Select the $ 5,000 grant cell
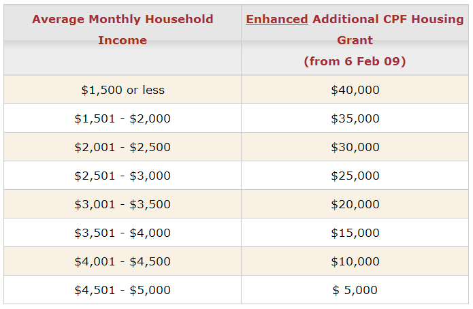The image size is (473, 309). 355,290
